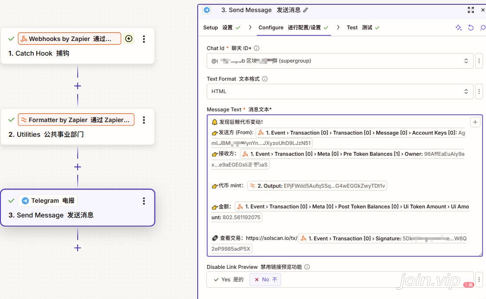Open the options menu beside Disable Link Preview

point(479,280)
